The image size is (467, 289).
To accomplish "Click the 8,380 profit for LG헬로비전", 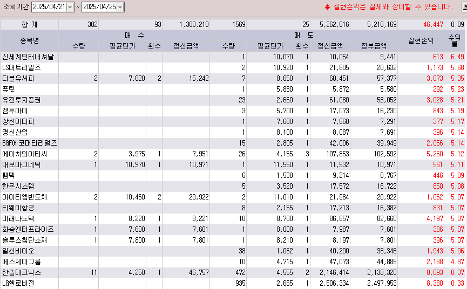I will click(435, 284).
